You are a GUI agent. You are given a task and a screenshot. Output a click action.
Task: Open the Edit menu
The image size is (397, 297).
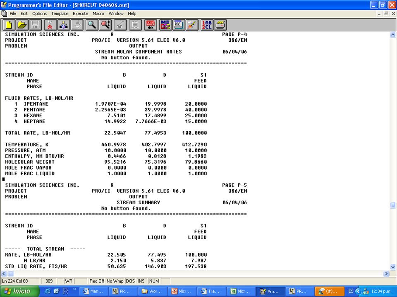[x=24, y=14]
